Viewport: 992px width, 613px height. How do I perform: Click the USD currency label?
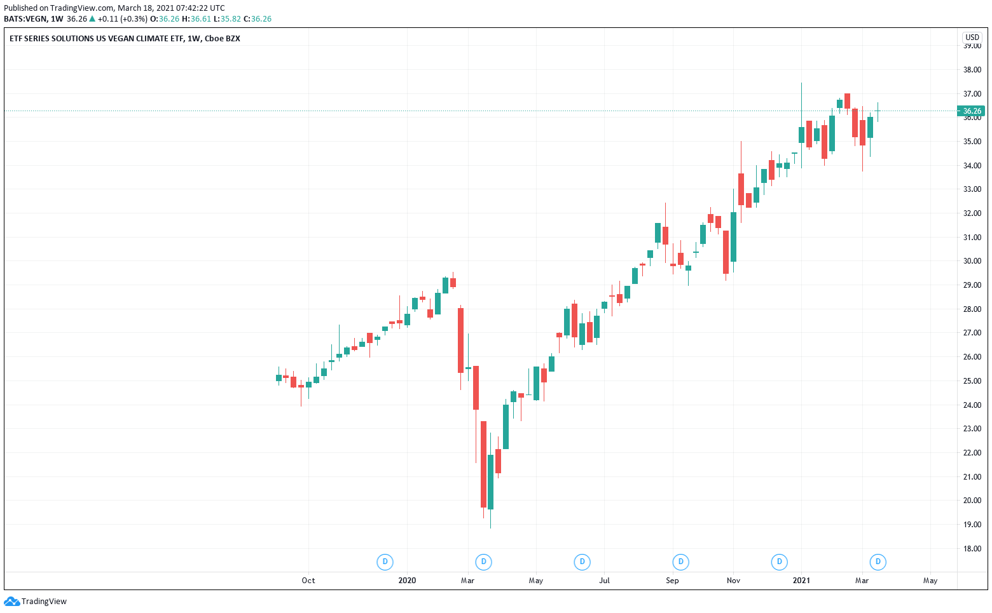(972, 37)
